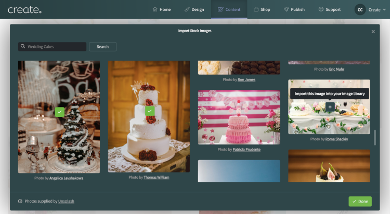Select the fig dessert photo
Viewport: 390px width, 214px height.
tap(329, 166)
